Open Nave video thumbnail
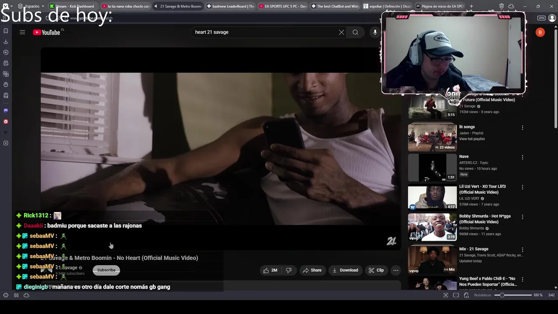Image resolution: width=558 pixels, height=314 pixels. click(432, 167)
